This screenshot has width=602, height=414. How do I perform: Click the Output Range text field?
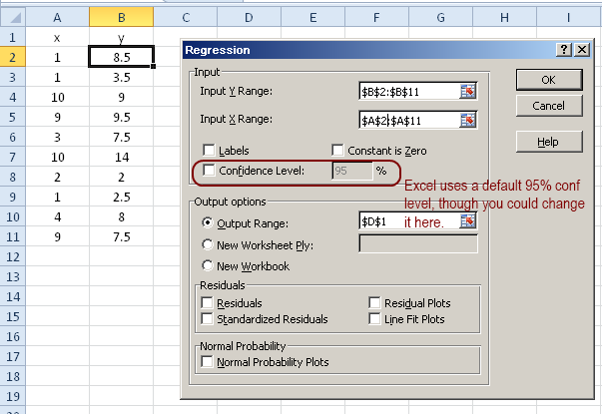pos(409,221)
